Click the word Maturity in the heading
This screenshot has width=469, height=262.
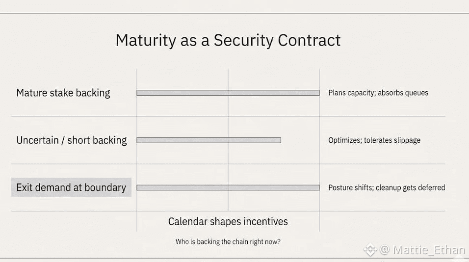click(146, 40)
